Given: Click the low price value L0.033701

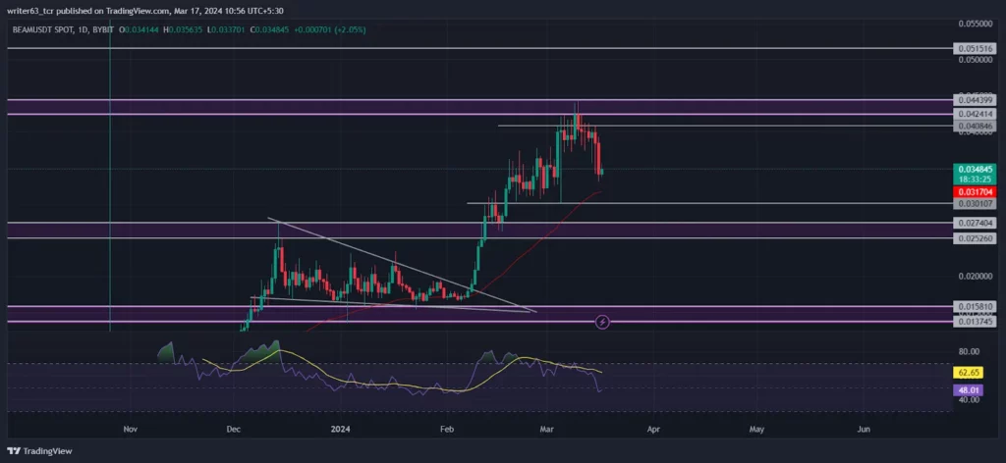Looking at the screenshot, I should 228,29.
